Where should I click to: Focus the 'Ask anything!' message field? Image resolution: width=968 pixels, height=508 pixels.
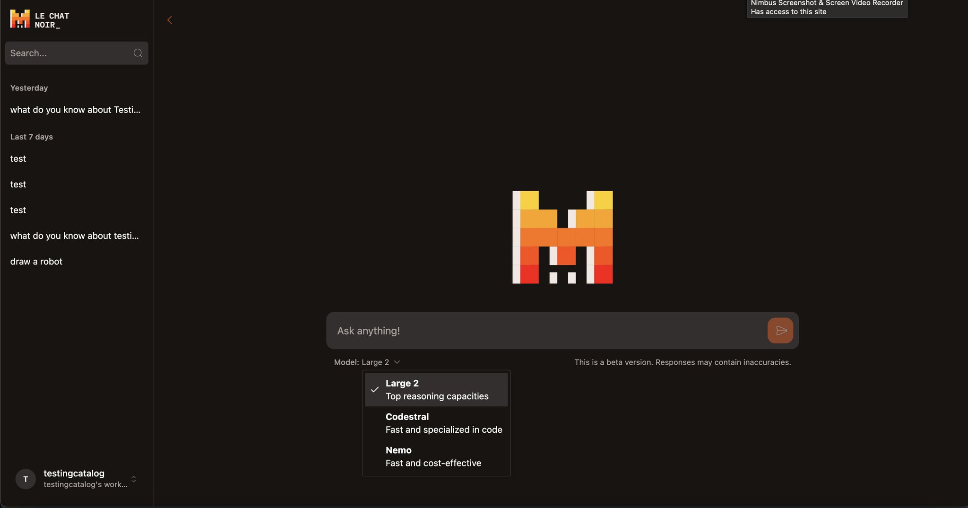click(548, 331)
